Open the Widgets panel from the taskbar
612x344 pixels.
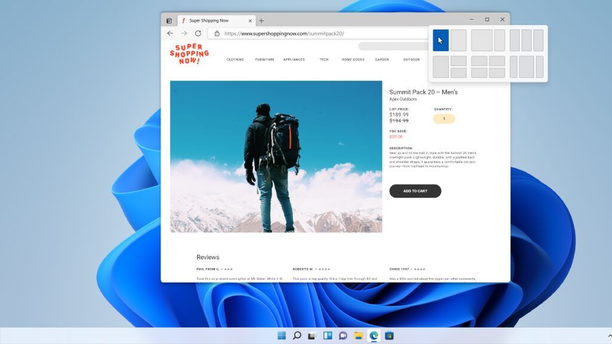point(328,336)
